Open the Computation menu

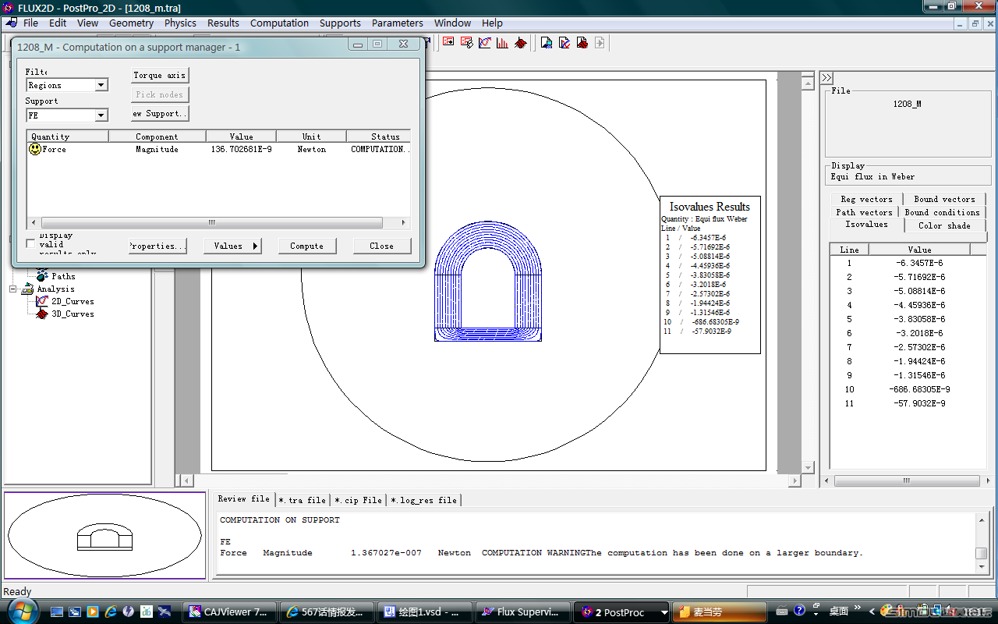click(x=279, y=23)
